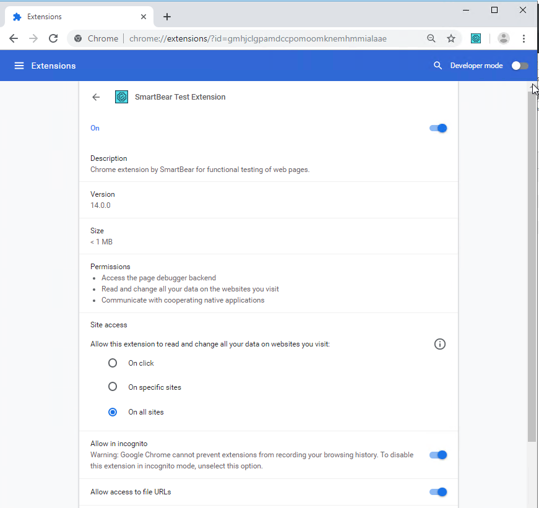
Task: Click the search extensions magnifier icon
Action: pos(438,66)
